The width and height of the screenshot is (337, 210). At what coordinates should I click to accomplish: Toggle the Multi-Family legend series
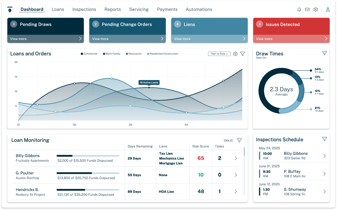click(x=111, y=54)
